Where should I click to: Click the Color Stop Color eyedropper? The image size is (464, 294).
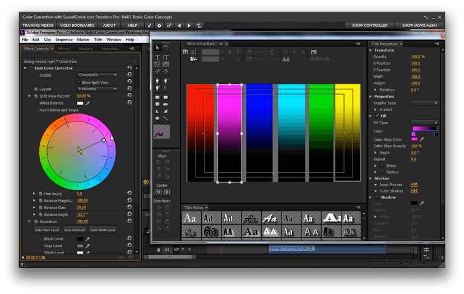422,139
